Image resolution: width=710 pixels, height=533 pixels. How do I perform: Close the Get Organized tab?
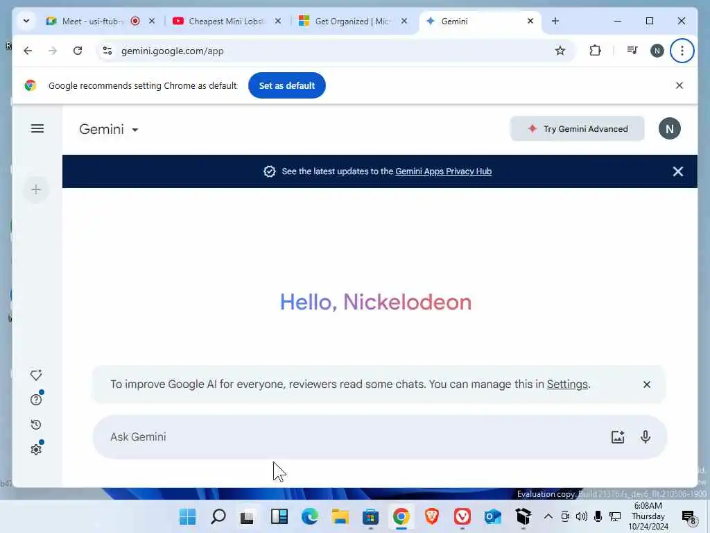[x=404, y=21]
